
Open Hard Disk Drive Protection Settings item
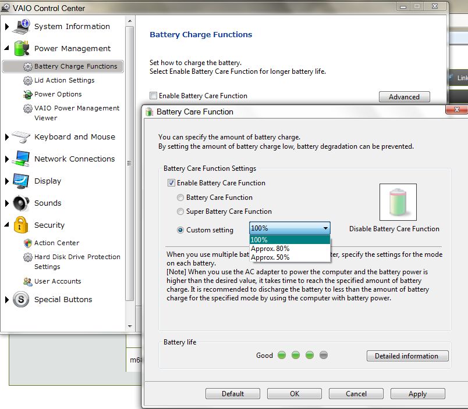coord(77,262)
